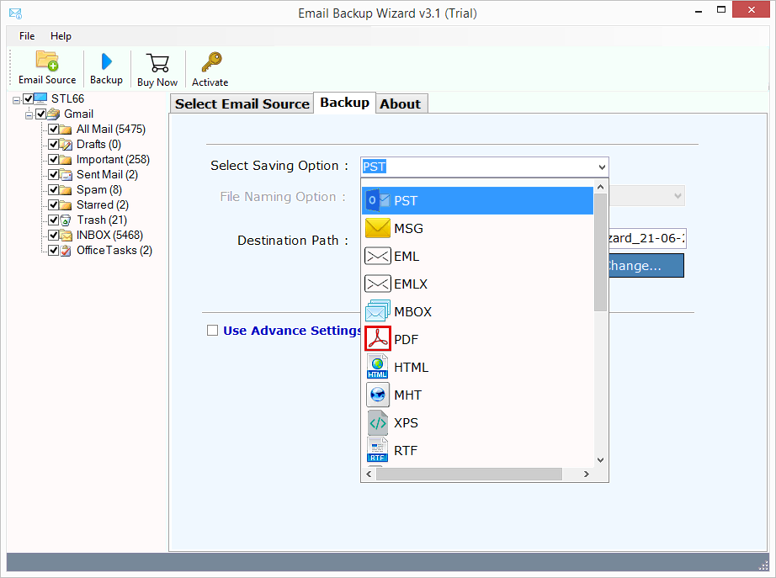
Task: Click the list's scroll up arrow
Action: [600, 187]
